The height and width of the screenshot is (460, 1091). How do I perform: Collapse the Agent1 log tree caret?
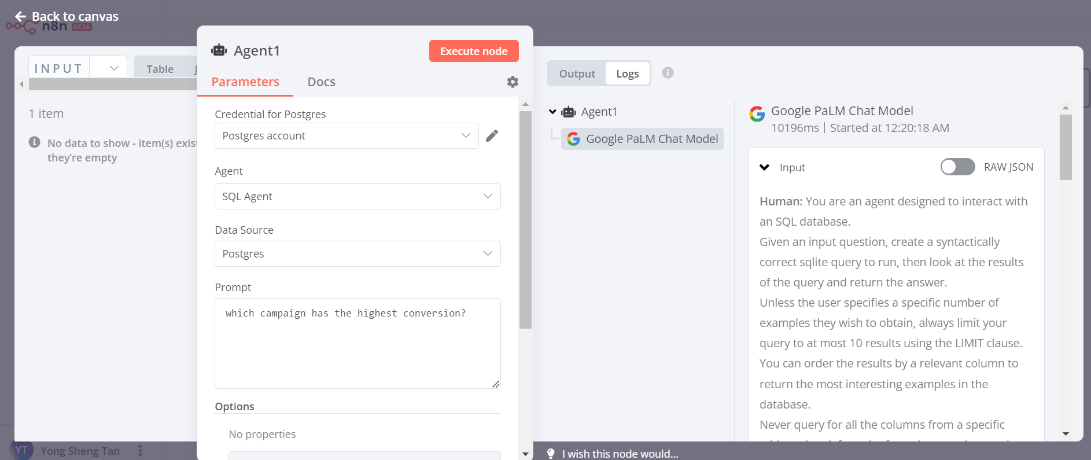(552, 112)
